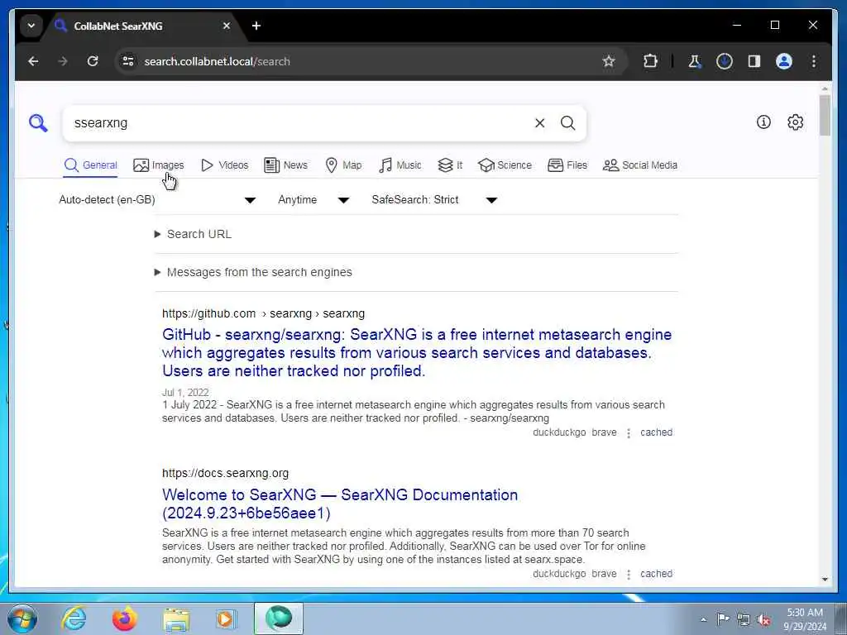847x635 pixels.
Task: Switch to the Map category
Action: 343,165
